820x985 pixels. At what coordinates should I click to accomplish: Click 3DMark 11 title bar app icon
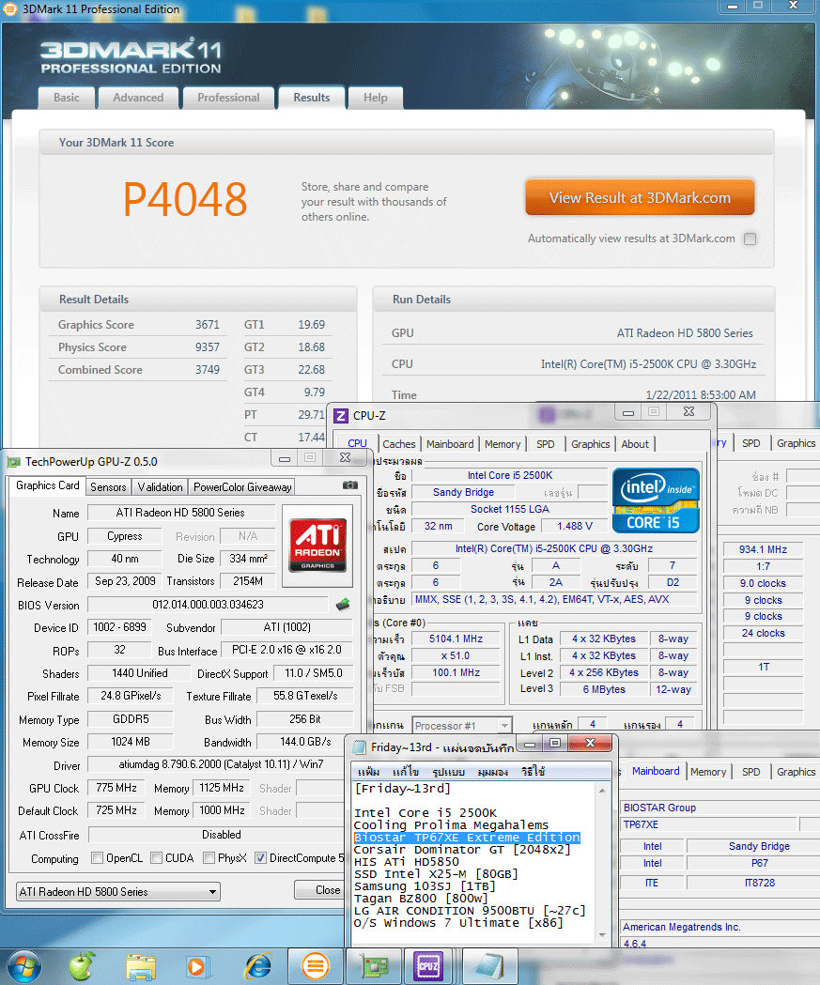click(10, 8)
